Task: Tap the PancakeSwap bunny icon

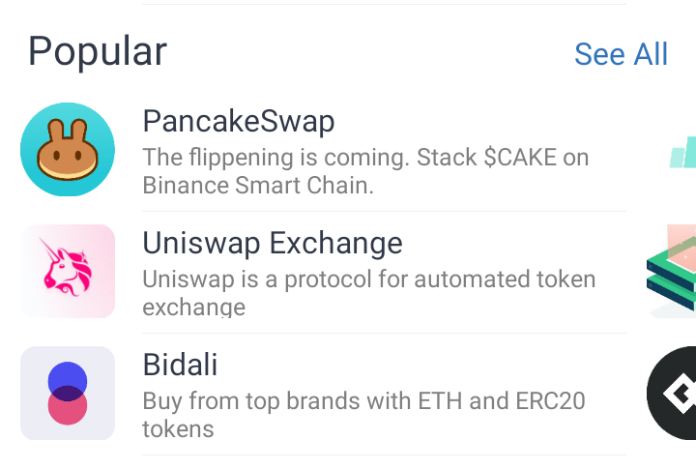Action: pyautogui.click(x=68, y=149)
